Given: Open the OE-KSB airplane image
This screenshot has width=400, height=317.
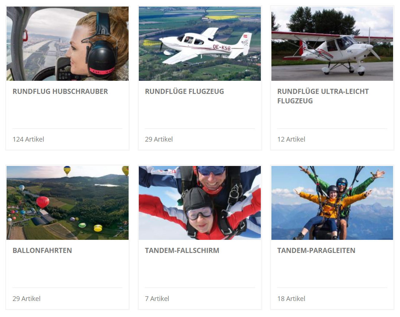Looking at the screenshot, I should click(x=200, y=44).
